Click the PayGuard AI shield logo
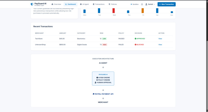The height and width of the screenshot is (112, 208). 32,4
